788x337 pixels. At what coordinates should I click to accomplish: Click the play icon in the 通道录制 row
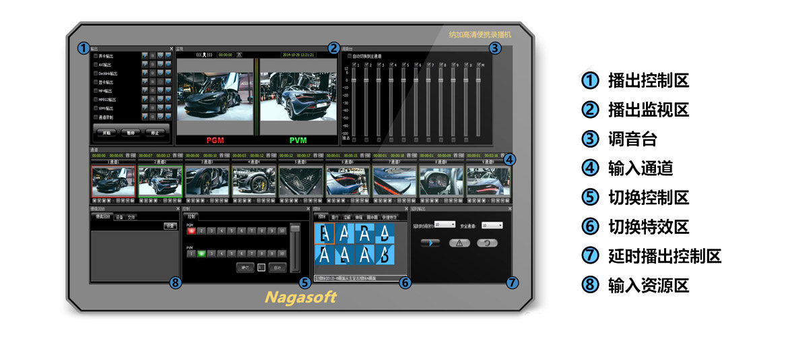(145, 117)
